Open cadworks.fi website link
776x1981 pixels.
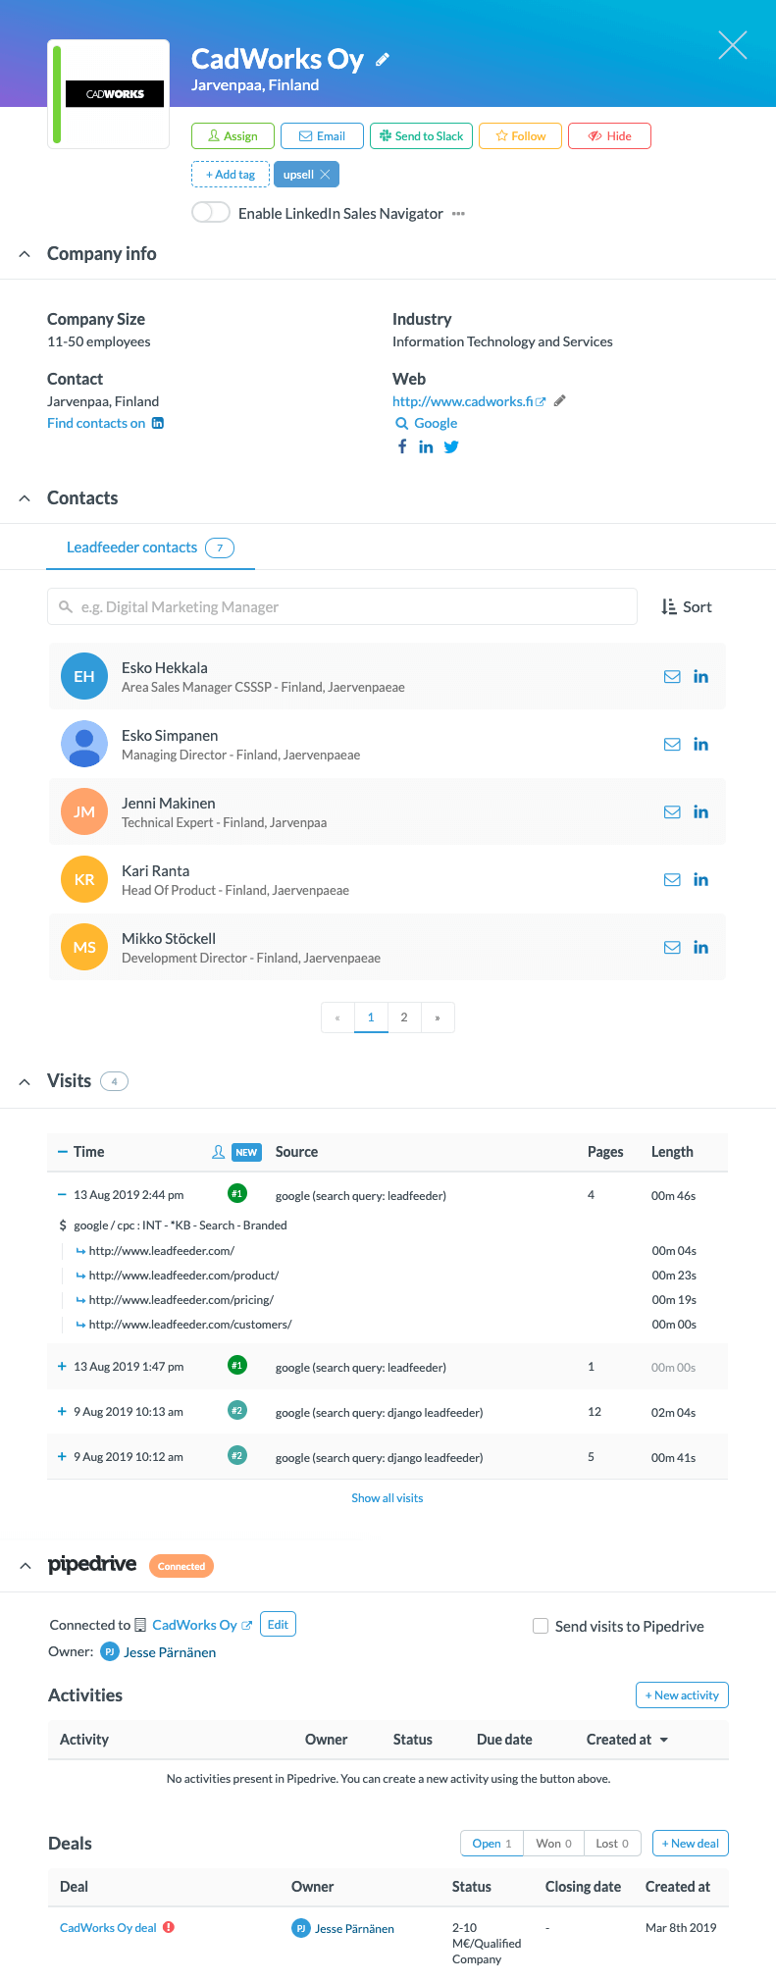pos(469,401)
